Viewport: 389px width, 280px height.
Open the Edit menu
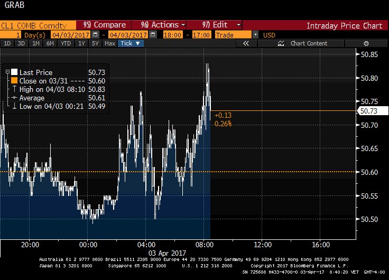(x=222, y=25)
